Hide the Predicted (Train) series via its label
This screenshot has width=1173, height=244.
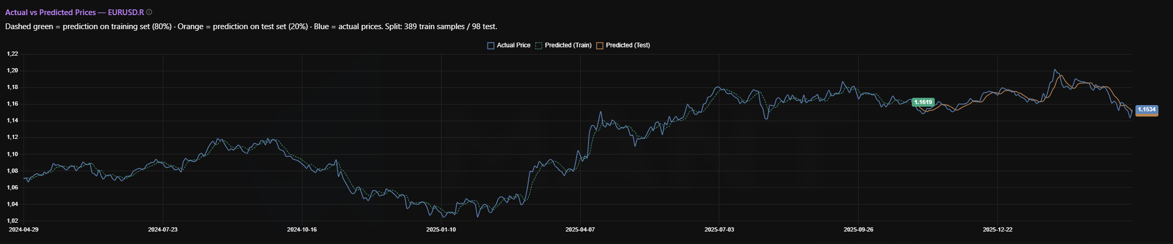[568, 45]
